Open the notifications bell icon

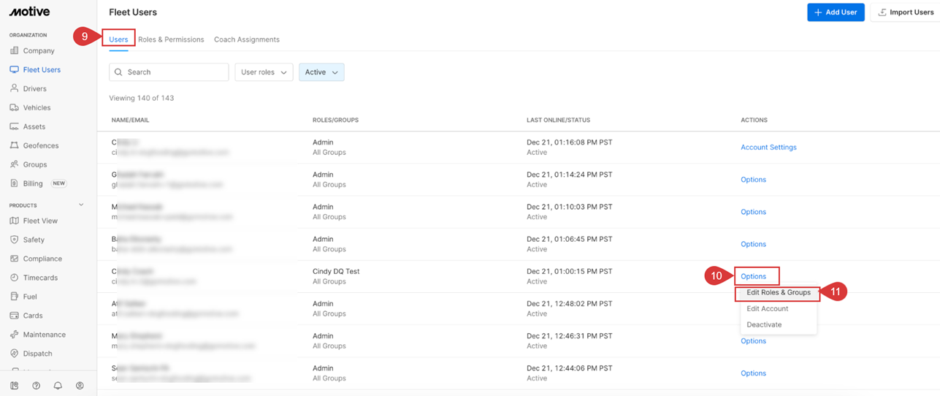click(58, 386)
